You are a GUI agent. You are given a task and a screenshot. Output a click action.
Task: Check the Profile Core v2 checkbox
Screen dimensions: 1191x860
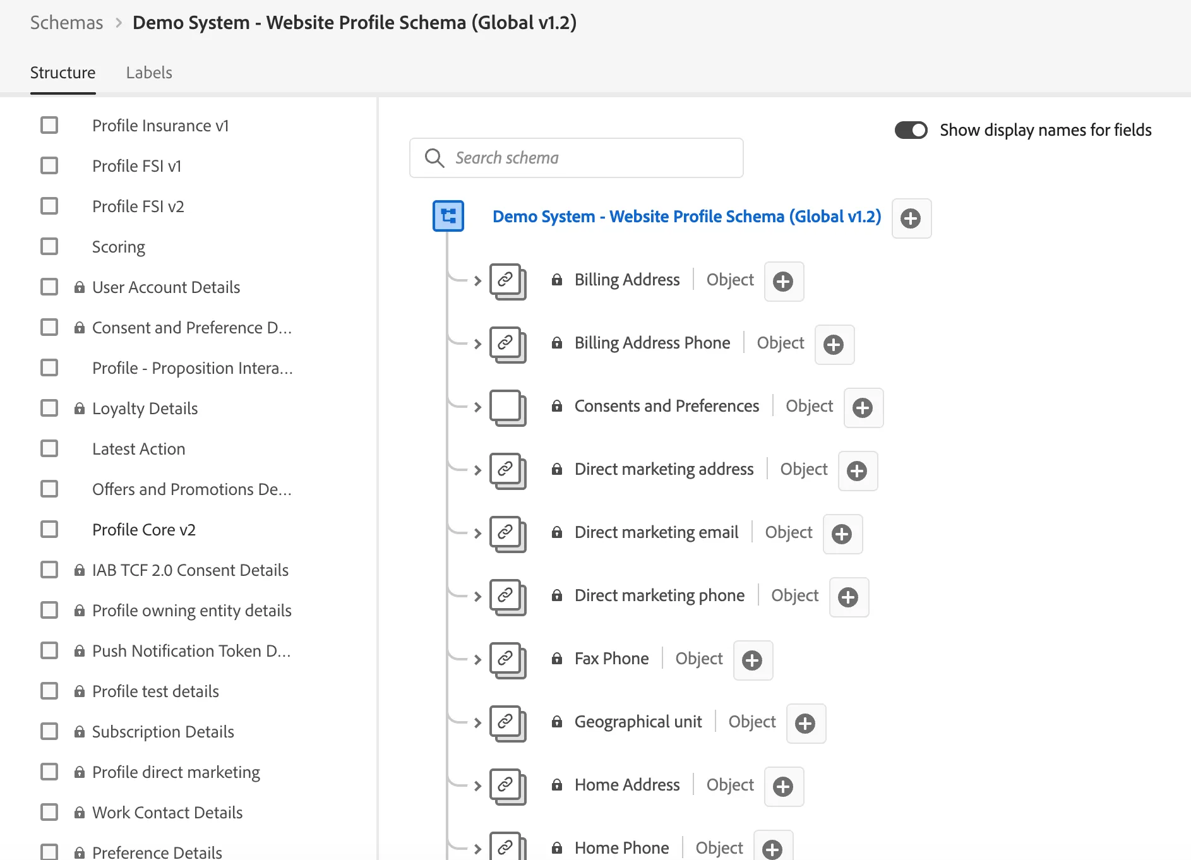[x=49, y=529]
